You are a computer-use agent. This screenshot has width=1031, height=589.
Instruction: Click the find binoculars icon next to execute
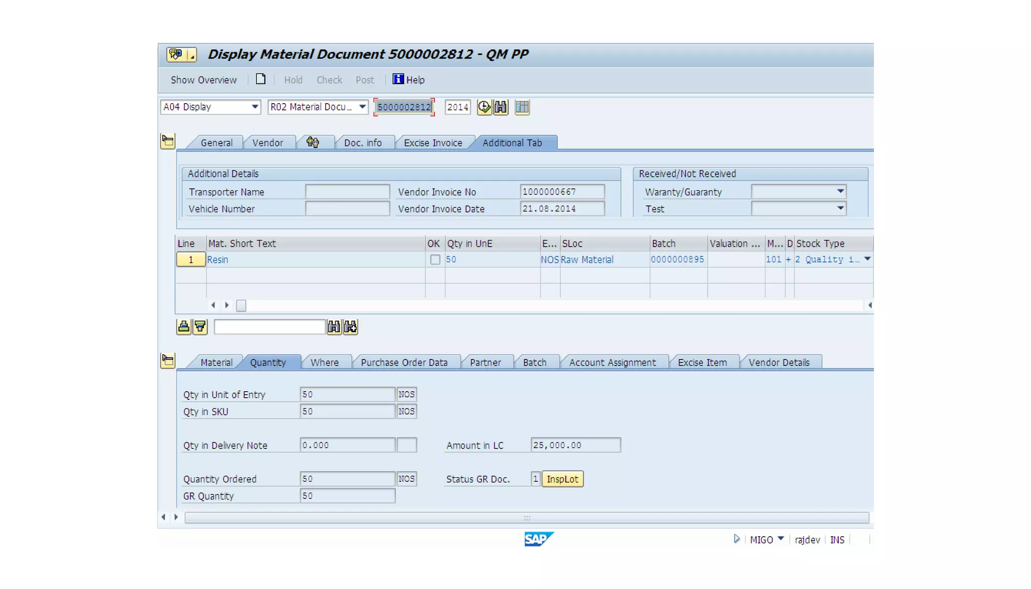coord(501,107)
